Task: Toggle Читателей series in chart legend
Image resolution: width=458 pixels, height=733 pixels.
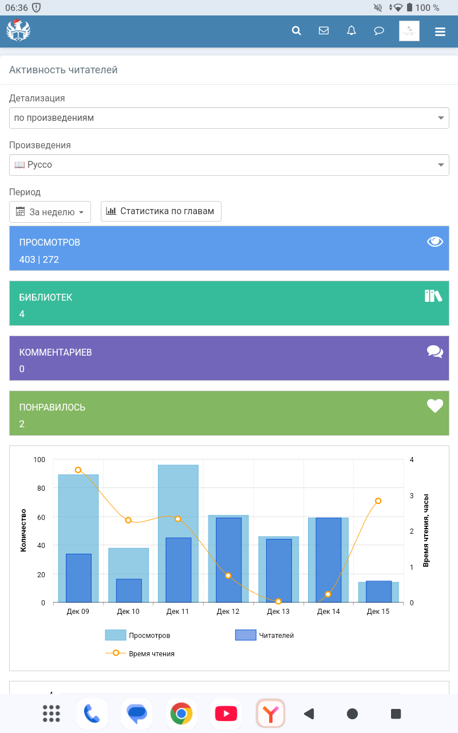Action: tap(265, 635)
